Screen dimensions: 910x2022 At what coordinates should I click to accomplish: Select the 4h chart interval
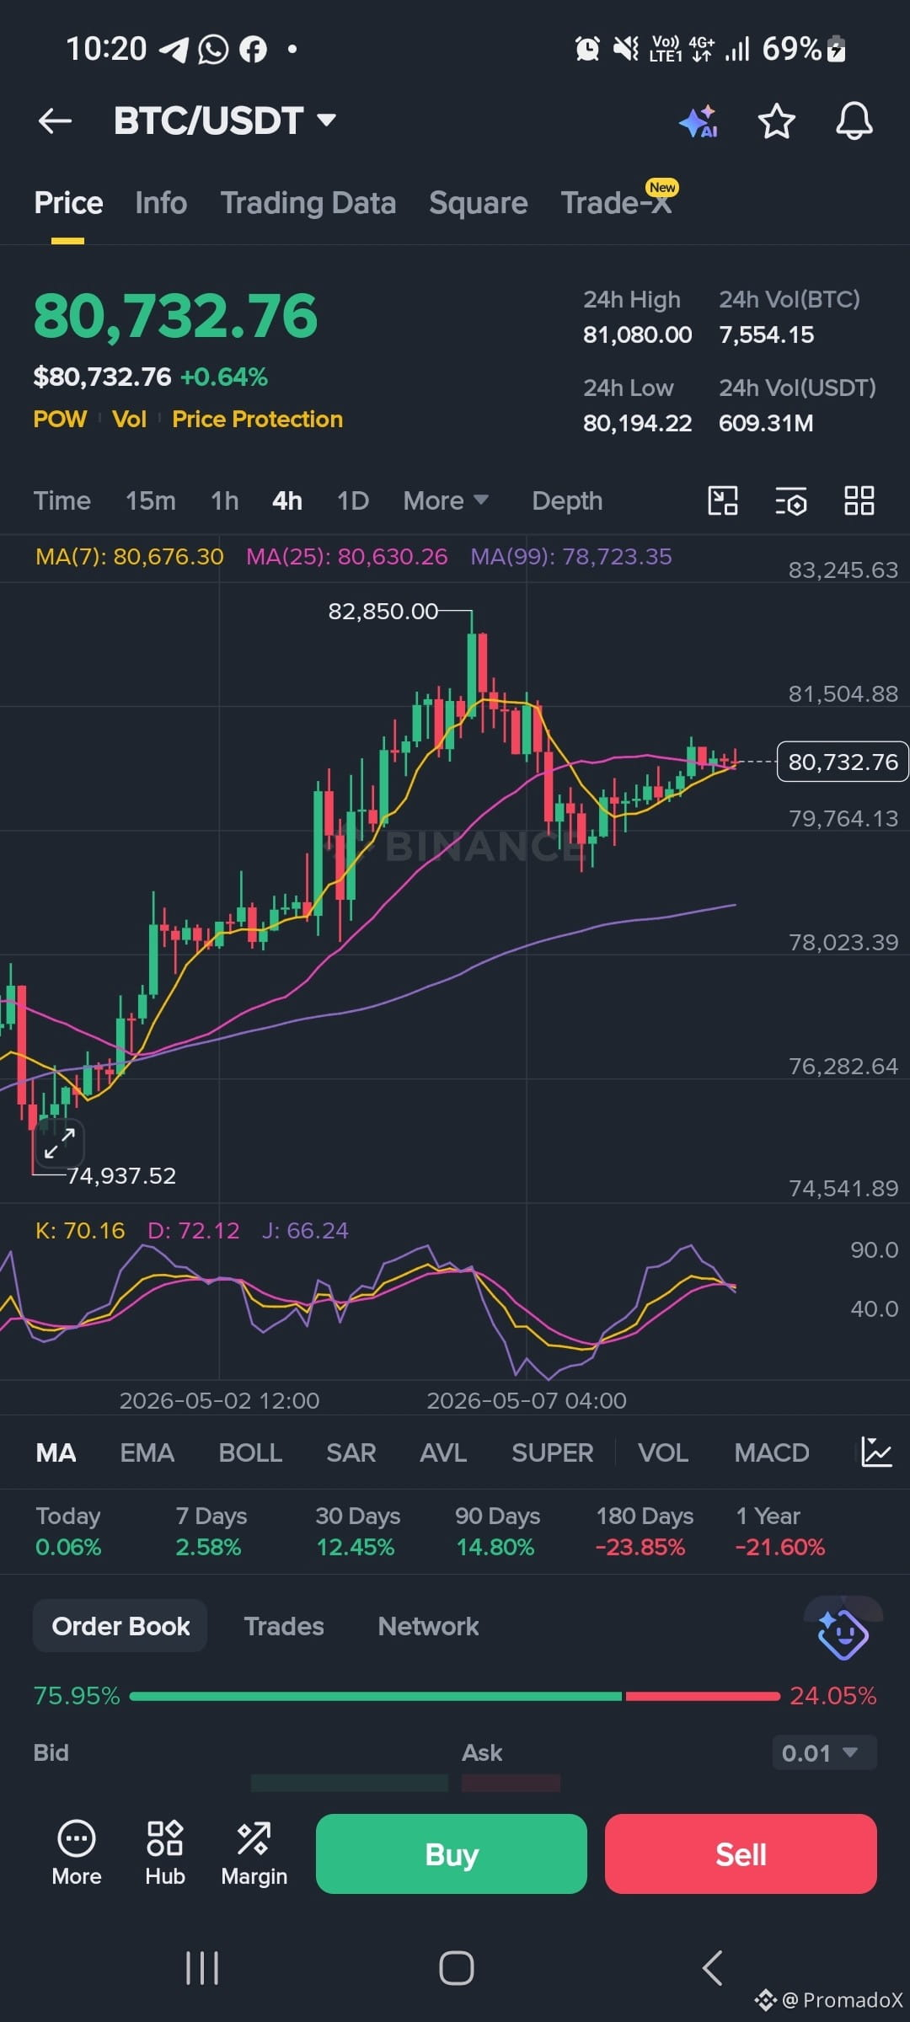coord(287,500)
